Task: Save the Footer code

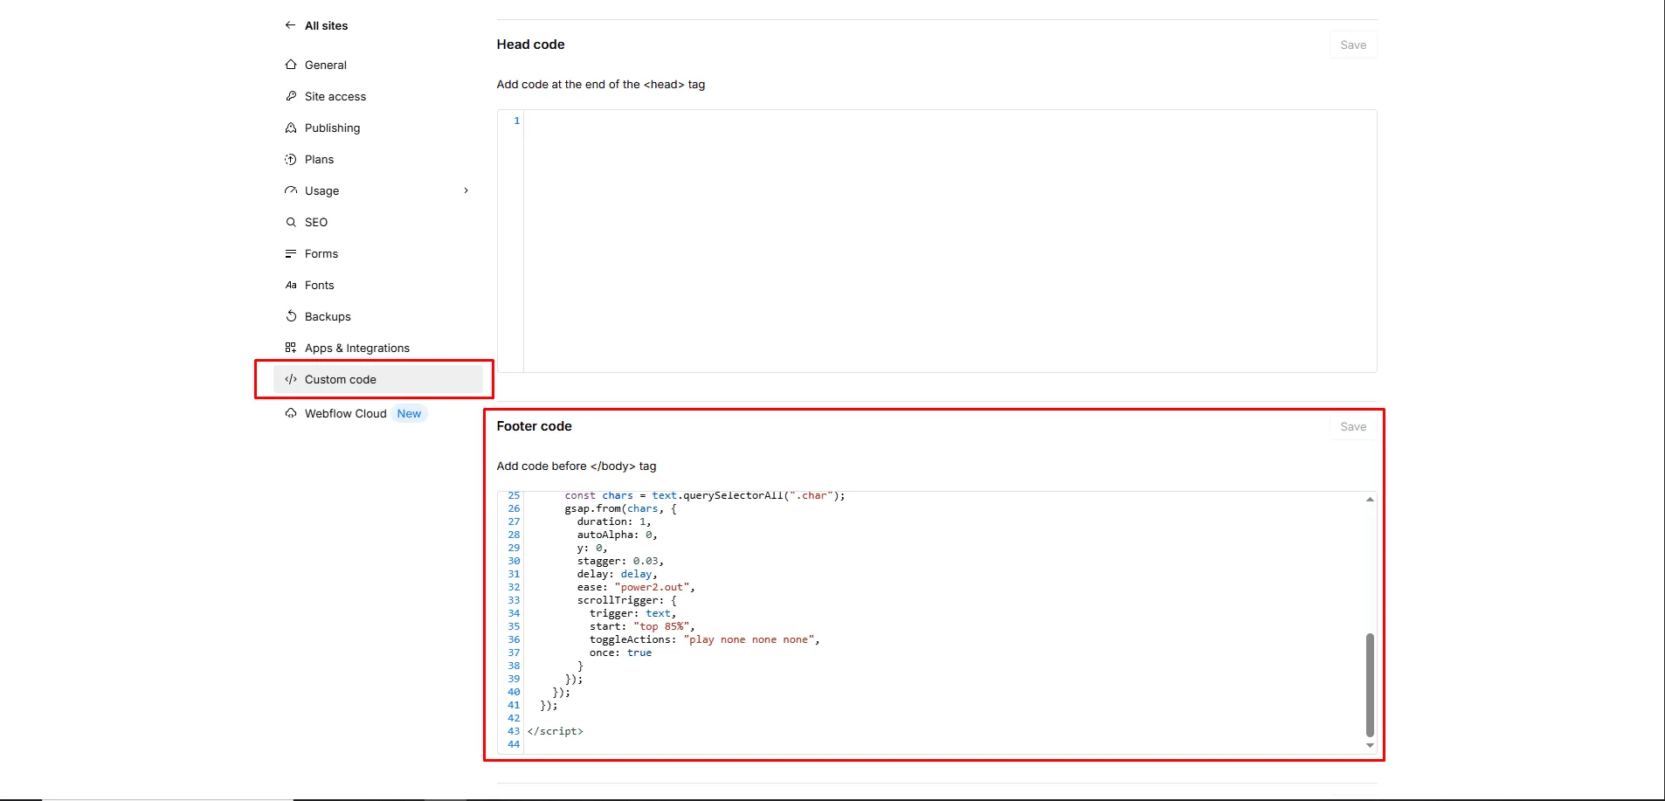Action: (x=1352, y=426)
